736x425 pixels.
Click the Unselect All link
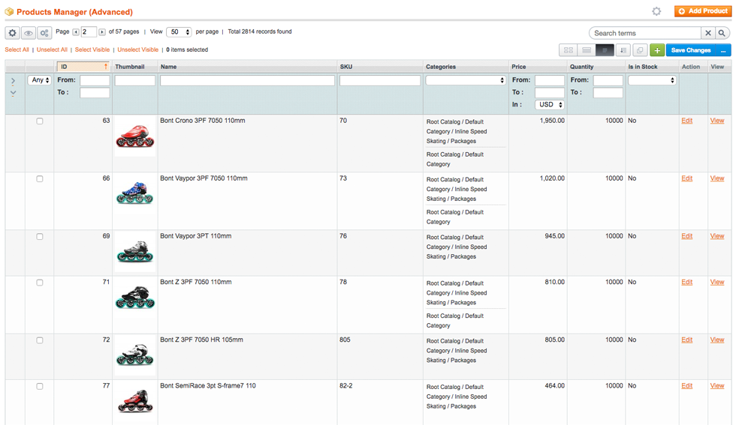(52, 49)
